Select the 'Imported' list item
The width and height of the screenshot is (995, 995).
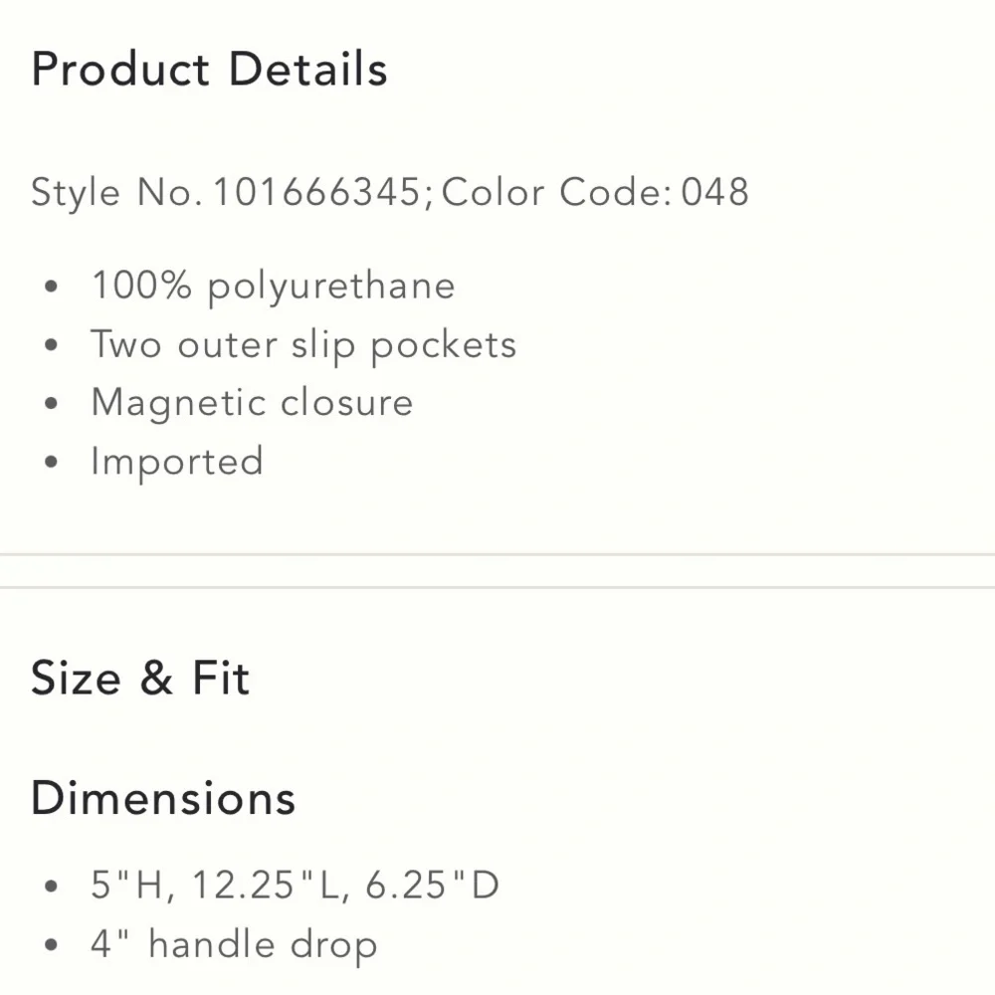(177, 462)
